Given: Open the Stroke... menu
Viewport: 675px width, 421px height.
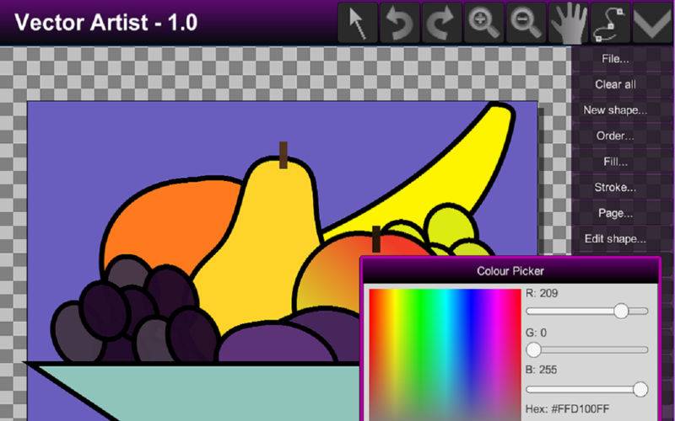Looking at the screenshot, I should (616, 187).
